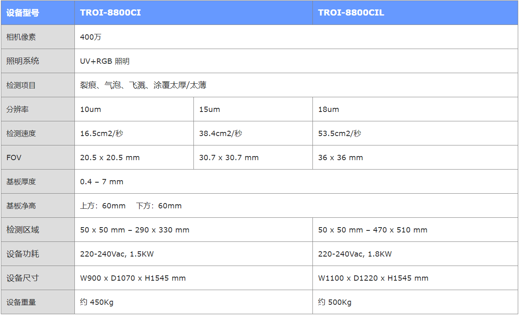This screenshot has width=519, height=315.
Task: Select the 50 x 50 mm – 470 x 510 mm cell
Action: (415, 230)
